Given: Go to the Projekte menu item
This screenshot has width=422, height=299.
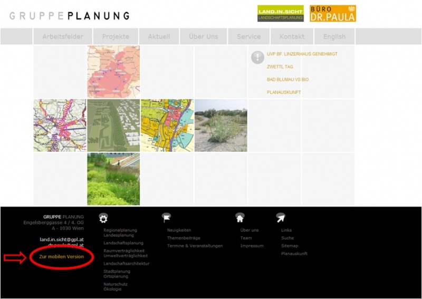Looking at the screenshot, I should (116, 36).
